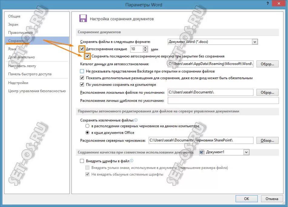
Task: Open the file format dropdown Документ Word (*.docx)
Action: tap(213, 42)
